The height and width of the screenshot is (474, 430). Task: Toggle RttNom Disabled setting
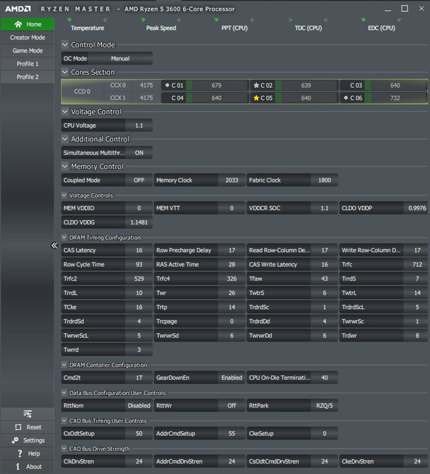tap(139, 406)
